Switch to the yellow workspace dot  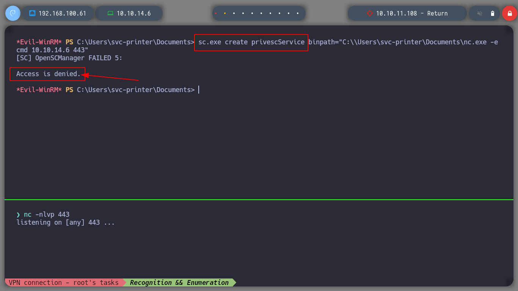click(x=224, y=13)
